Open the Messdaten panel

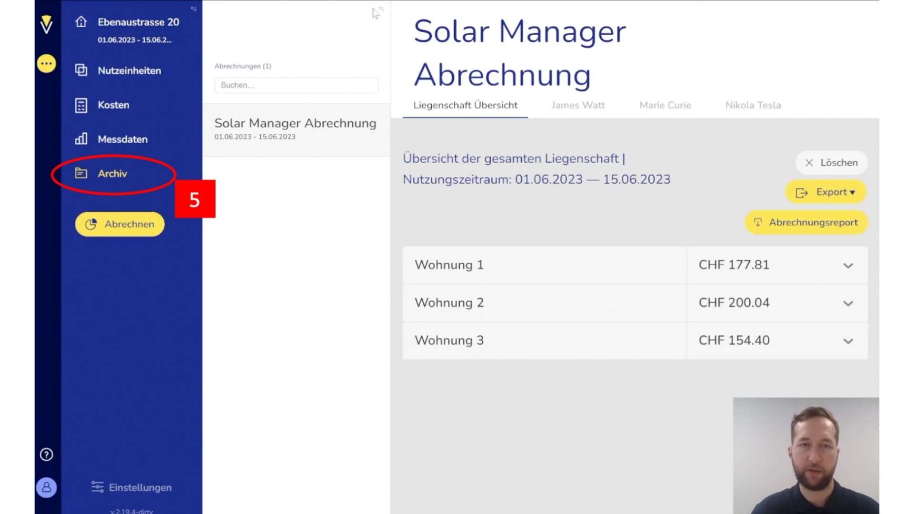click(122, 139)
